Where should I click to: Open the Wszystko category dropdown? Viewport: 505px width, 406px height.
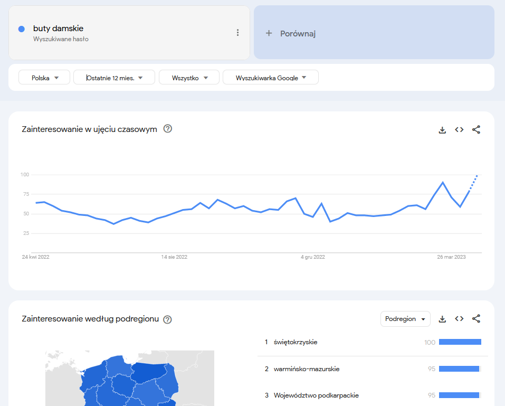click(x=189, y=77)
